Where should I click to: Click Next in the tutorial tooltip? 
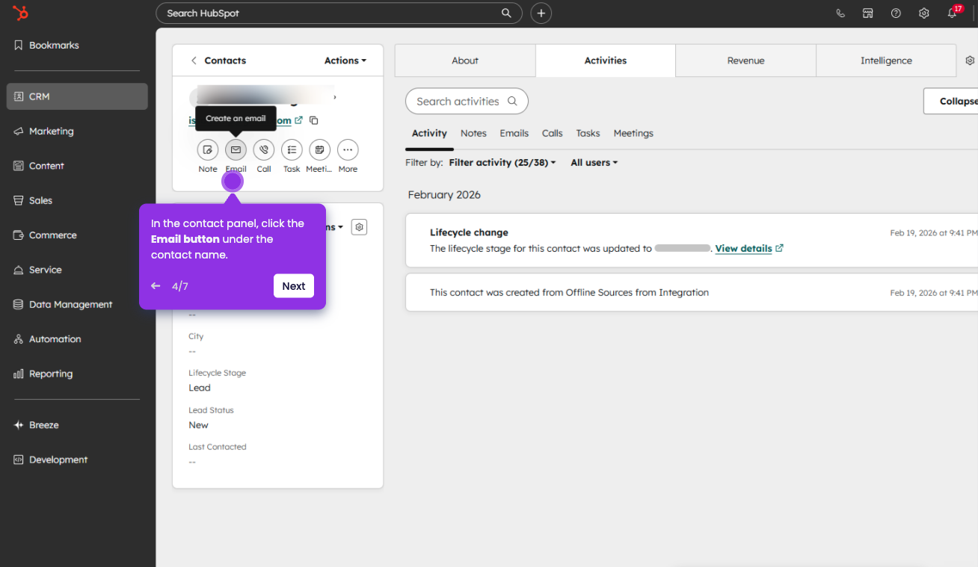click(x=294, y=286)
